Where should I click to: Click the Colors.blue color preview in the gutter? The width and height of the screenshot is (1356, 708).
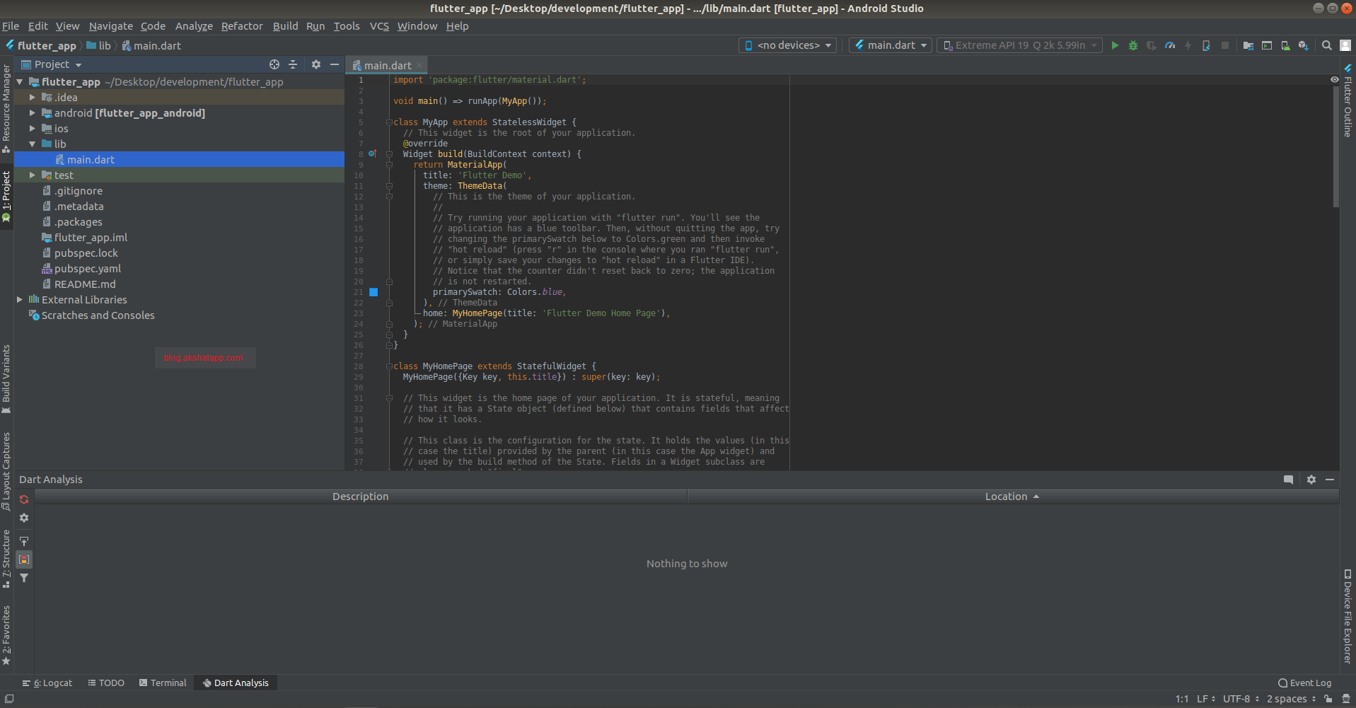(373, 291)
